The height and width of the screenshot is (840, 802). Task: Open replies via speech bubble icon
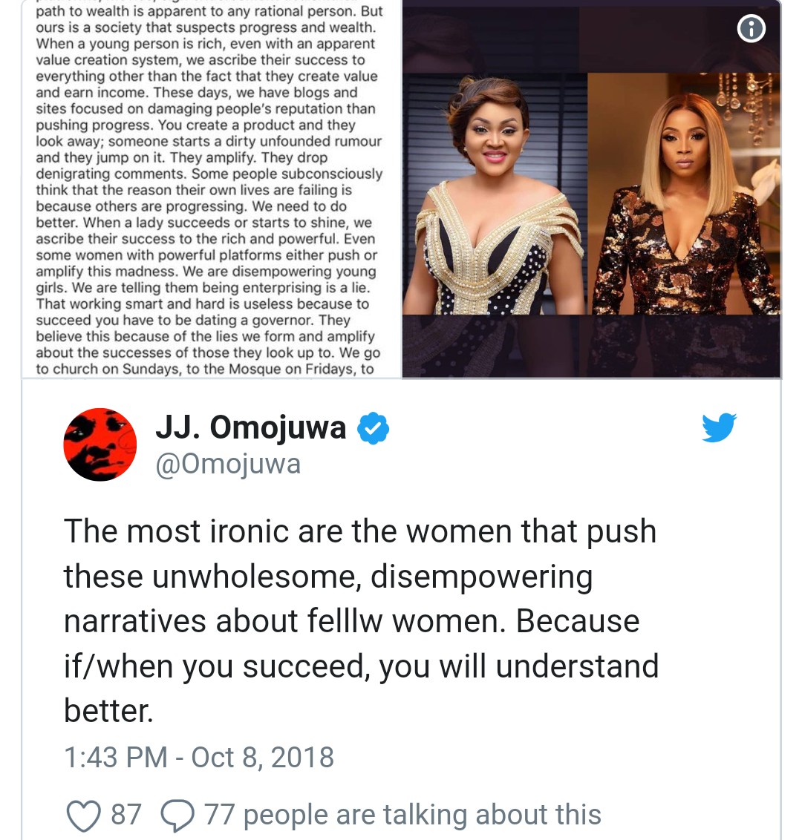click(177, 816)
